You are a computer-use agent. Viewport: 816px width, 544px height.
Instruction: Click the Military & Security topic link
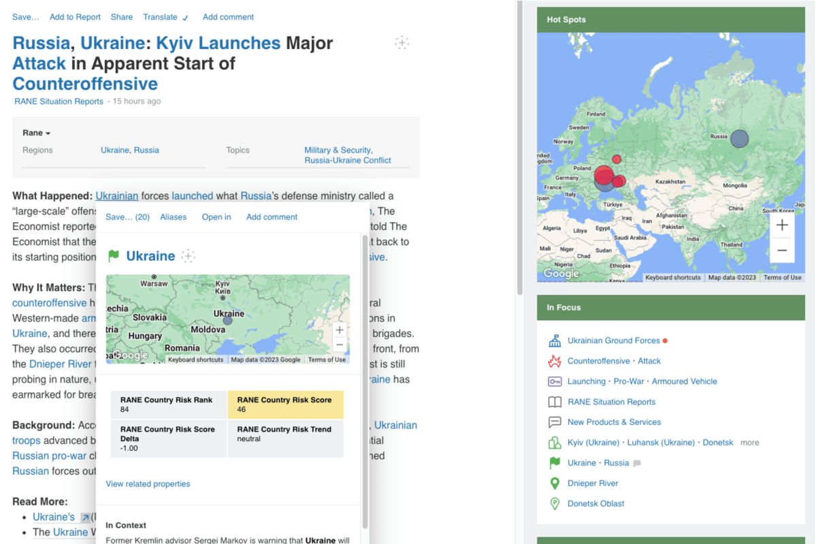tap(338, 150)
